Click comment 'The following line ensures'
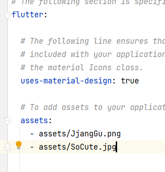Image resolution: width=165 pixels, height=172 pixels. coord(84,41)
